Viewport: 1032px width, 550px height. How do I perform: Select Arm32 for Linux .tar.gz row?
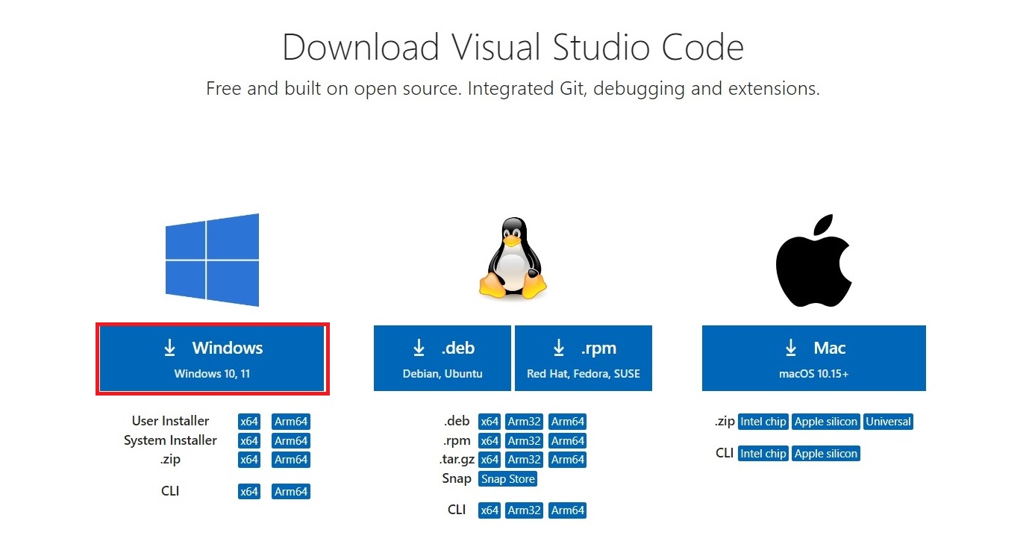pos(524,460)
